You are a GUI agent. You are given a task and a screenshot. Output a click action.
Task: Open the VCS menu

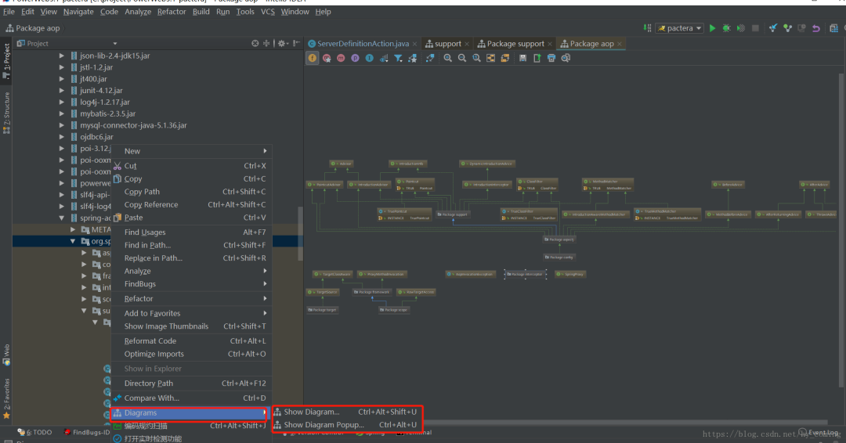click(268, 11)
